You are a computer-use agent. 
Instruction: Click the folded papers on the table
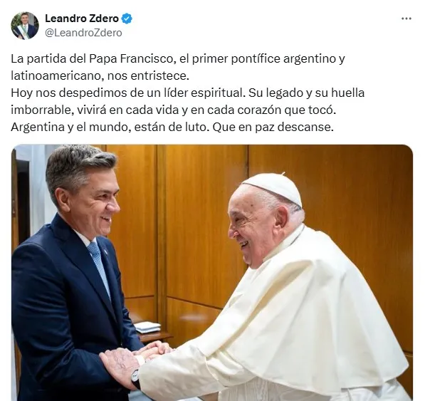148,327
